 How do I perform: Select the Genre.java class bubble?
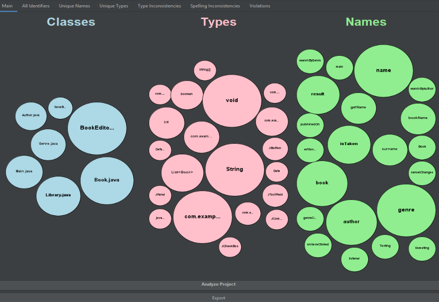[48, 145]
